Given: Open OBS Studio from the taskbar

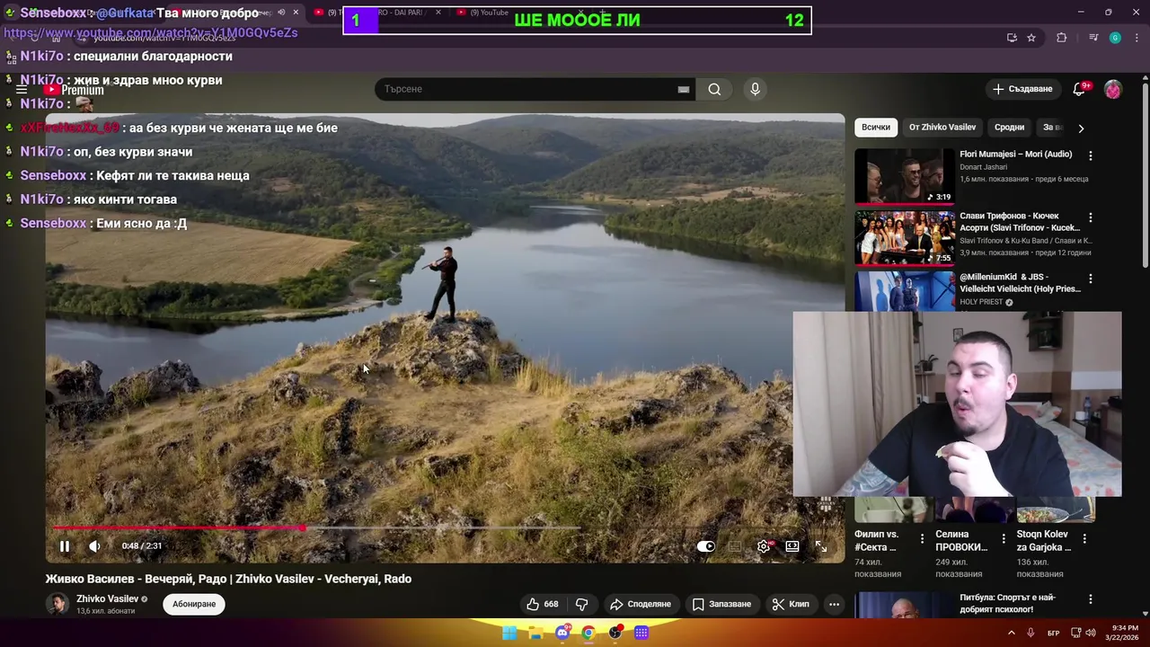Looking at the screenshot, I should click(x=615, y=633).
